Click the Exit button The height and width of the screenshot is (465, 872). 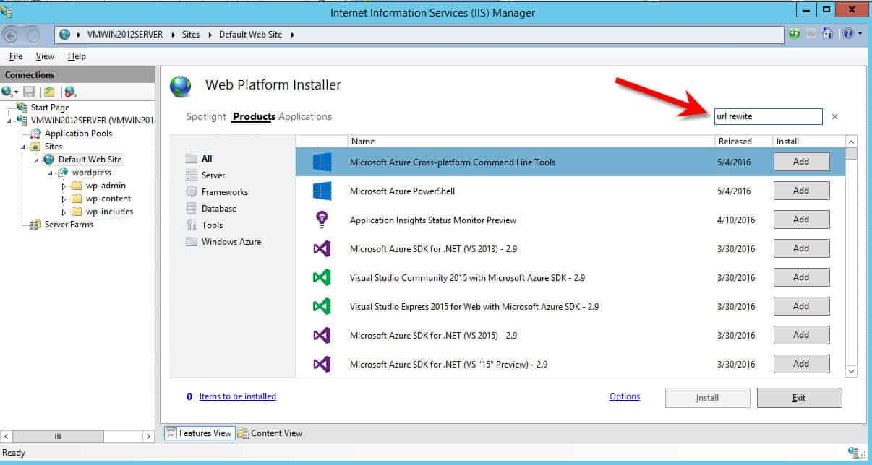coord(799,398)
